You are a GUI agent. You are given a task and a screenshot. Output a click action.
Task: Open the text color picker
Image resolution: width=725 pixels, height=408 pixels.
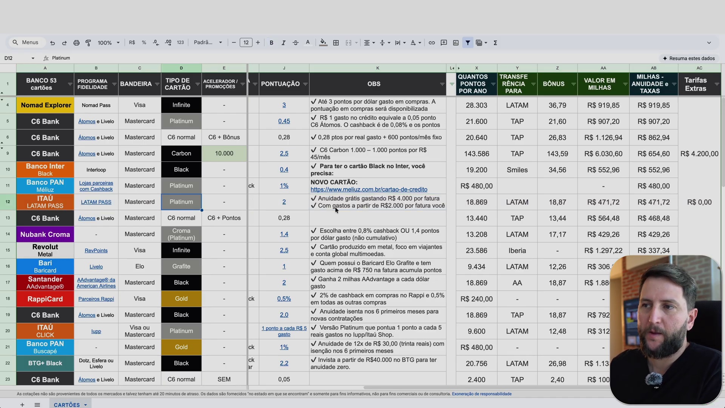(x=308, y=43)
